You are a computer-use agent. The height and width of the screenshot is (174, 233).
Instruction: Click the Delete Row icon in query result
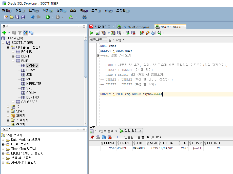pyautogui.click(x=109, y=137)
